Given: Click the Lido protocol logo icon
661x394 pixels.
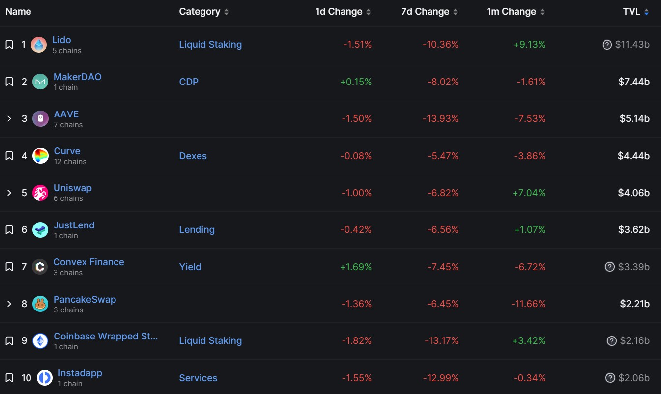Looking at the screenshot, I should [39, 45].
